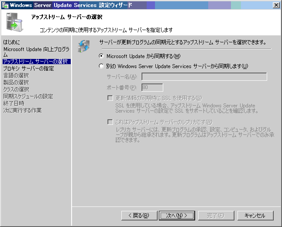
Task: Click the '戻る(B)' back button
Action: click(139, 216)
